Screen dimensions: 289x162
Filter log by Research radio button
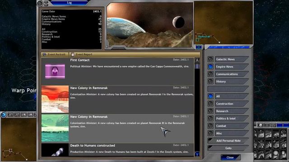[210, 111]
